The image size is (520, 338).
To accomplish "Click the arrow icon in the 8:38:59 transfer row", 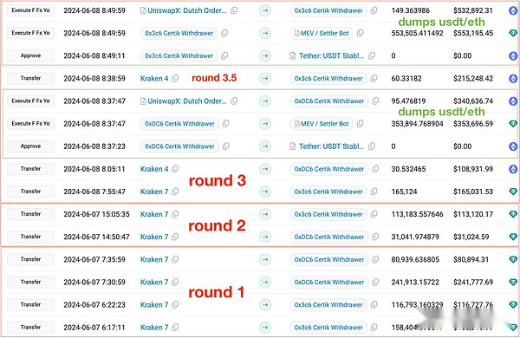I will pyautogui.click(x=265, y=78).
